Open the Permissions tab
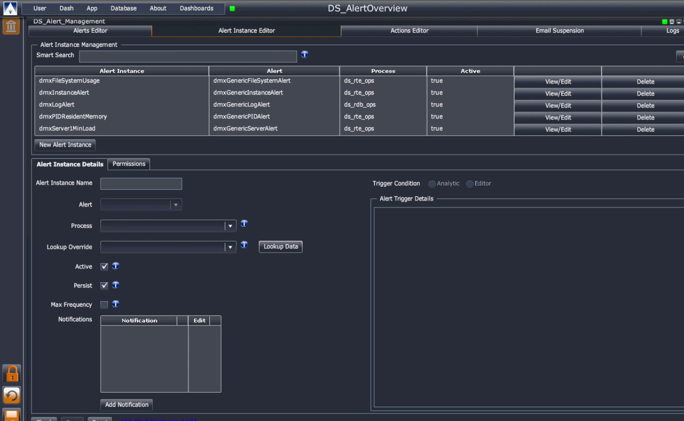Screen dimensions: 684x421 tap(129, 164)
